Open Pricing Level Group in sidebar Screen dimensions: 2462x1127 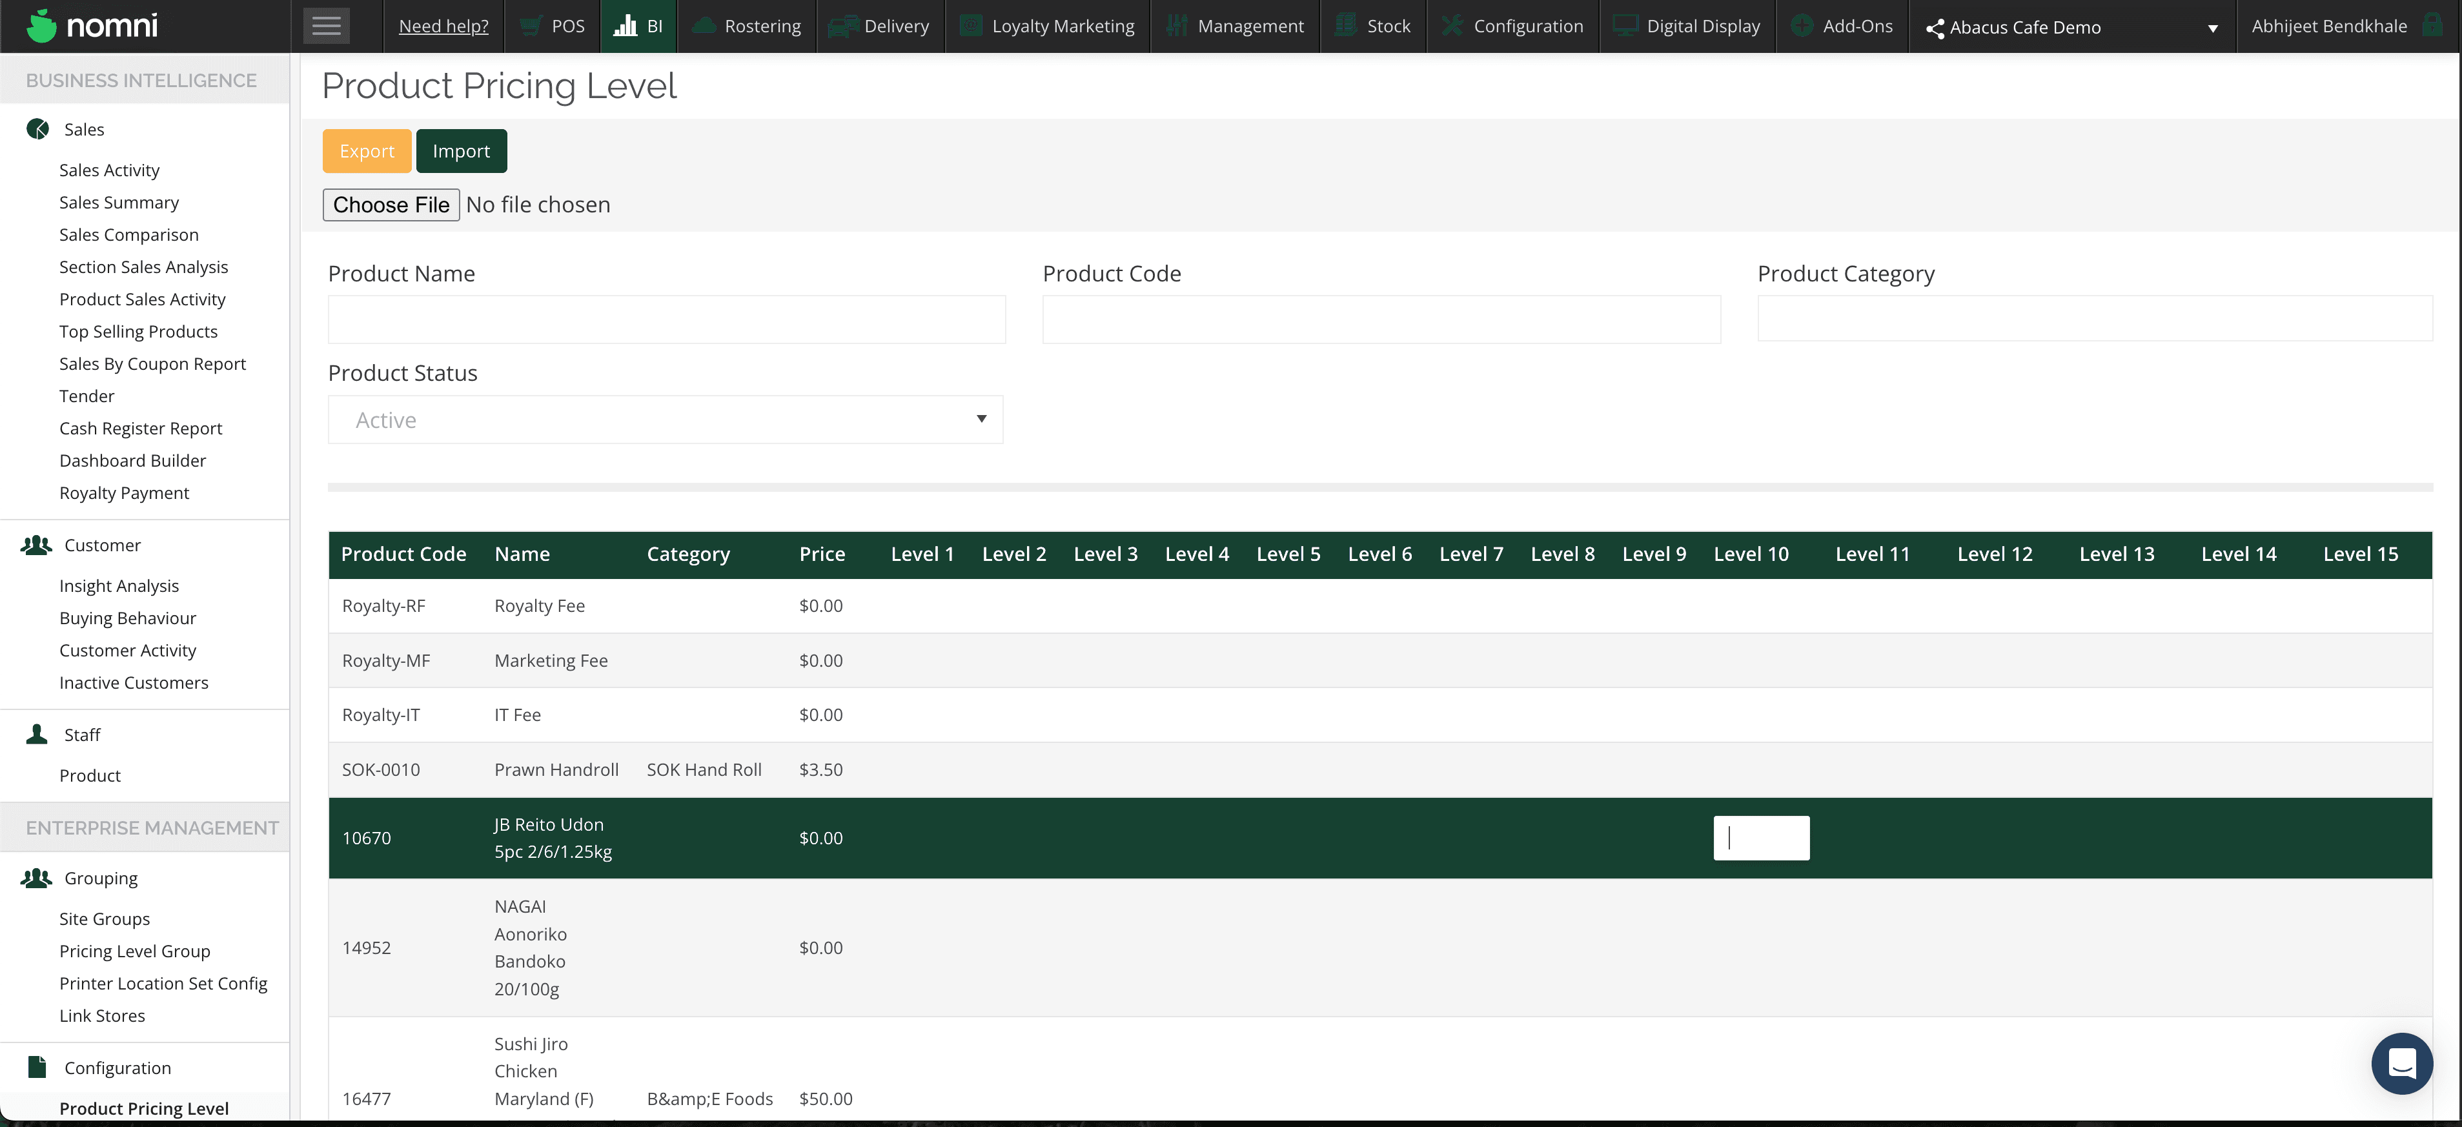[x=135, y=950]
